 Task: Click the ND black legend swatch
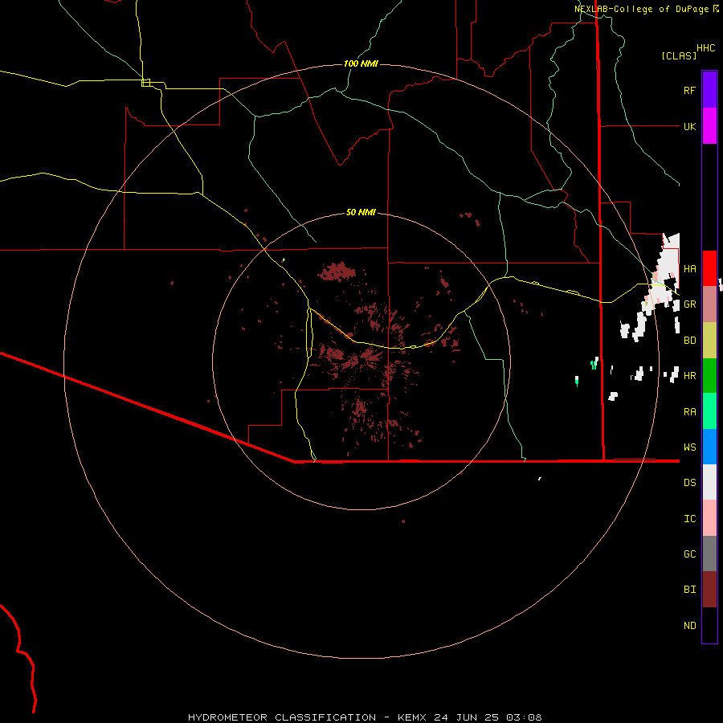coord(709,625)
